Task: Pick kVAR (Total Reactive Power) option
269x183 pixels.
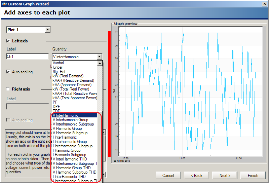Action: [75, 94]
